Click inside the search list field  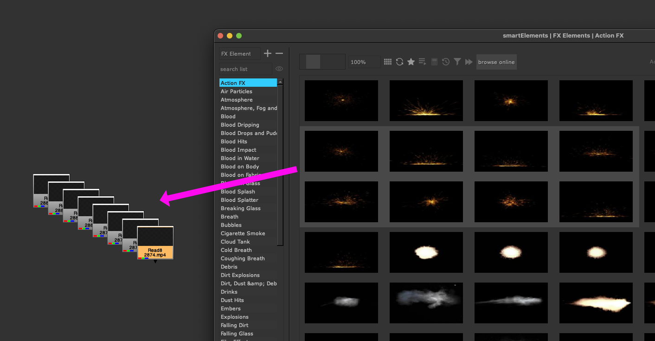[x=245, y=69]
